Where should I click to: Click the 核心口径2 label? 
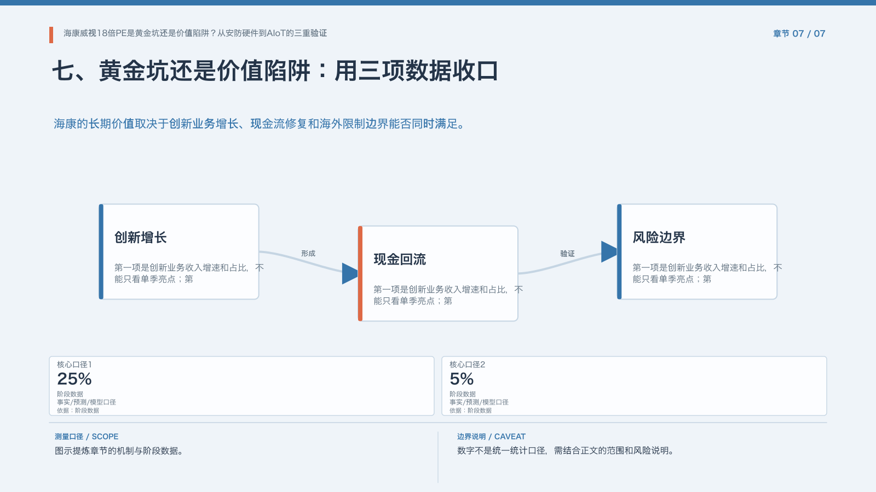coord(467,365)
